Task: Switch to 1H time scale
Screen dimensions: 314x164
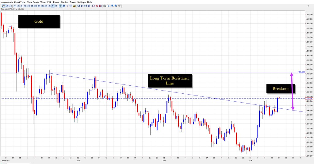Action: pyautogui.click(x=36, y=6)
